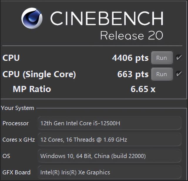Run the CPU (Single Core) benchmark
Viewport: 188px width, 181px height.
(162, 74)
